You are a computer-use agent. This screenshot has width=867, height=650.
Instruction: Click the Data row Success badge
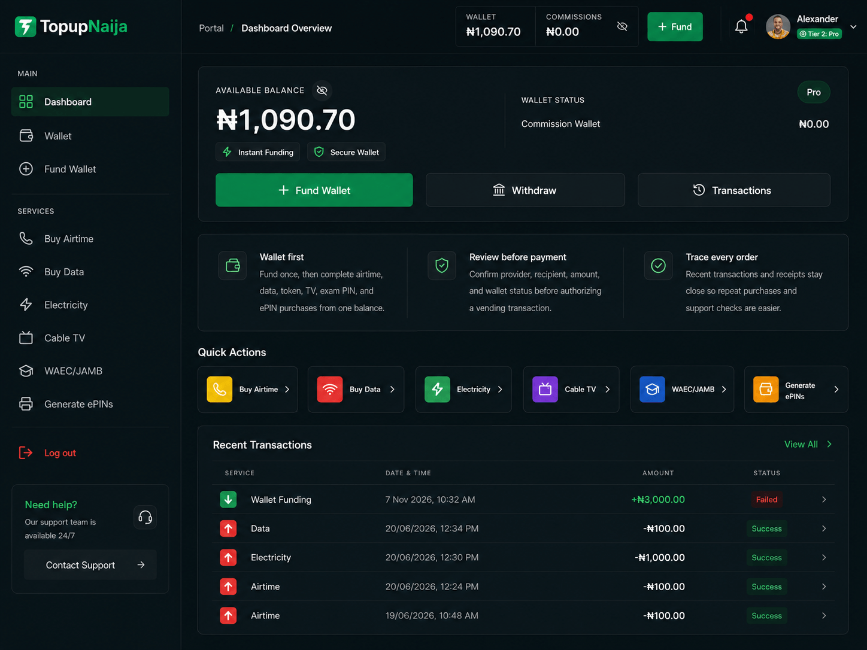click(x=766, y=528)
